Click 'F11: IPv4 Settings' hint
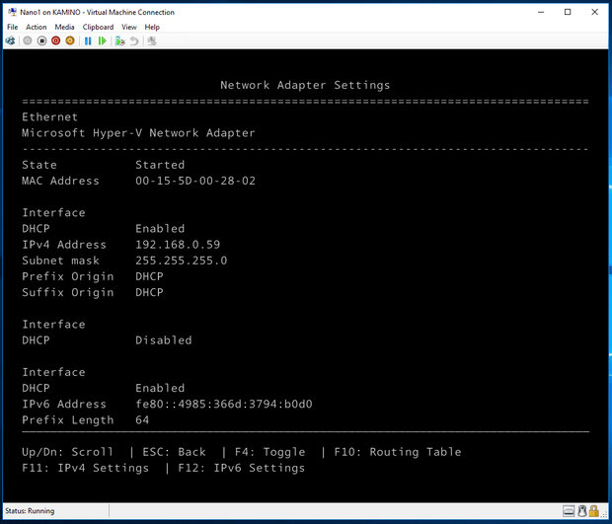612x524 pixels. (x=85, y=468)
